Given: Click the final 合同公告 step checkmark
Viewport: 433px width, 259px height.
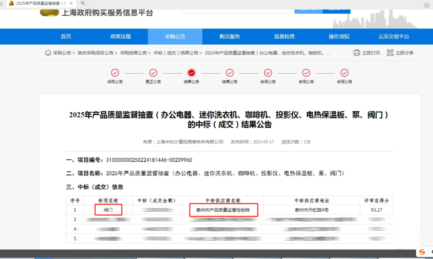Looking at the screenshot, I should (x=344, y=73).
